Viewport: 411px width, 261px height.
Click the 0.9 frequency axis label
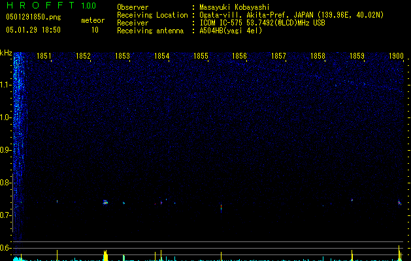pos(5,150)
